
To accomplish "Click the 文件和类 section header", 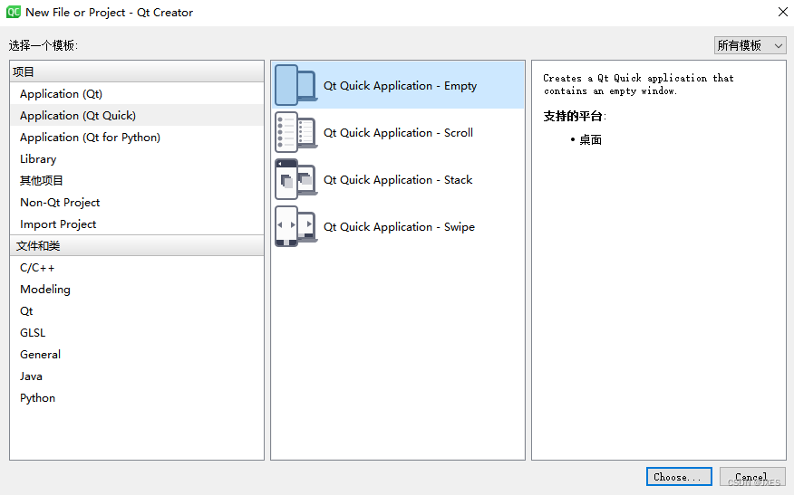I will tap(137, 246).
